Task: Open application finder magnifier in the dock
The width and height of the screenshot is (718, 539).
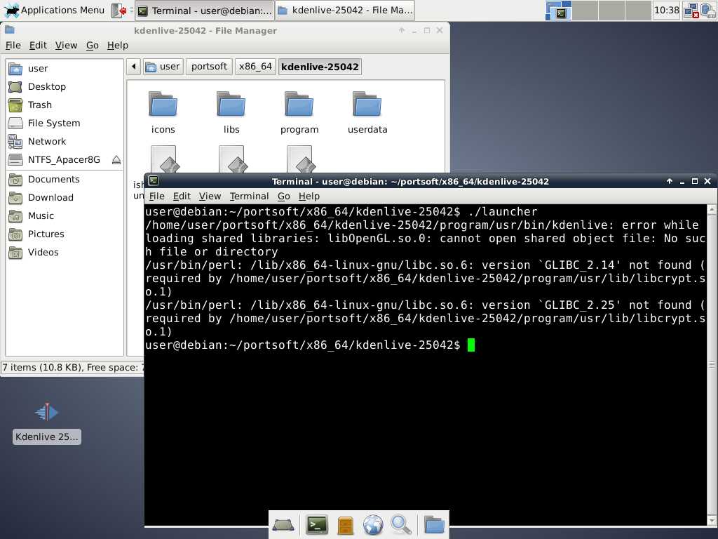Action: (x=400, y=525)
